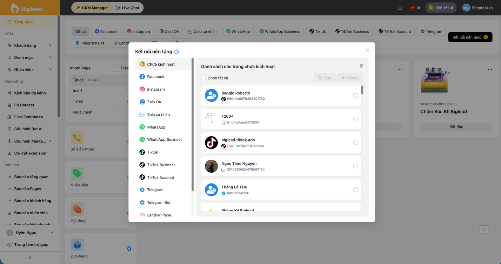Viewport: 501px width, 264px height.
Task: Click Thêm button in Nhóm Page
Action: click(121, 68)
